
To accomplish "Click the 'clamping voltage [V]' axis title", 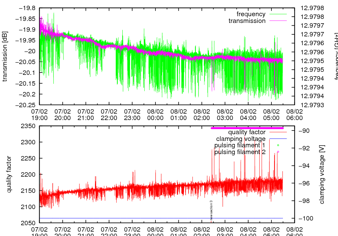I will click(322, 174).
